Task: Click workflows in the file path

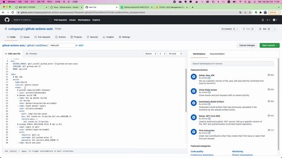Action: (x=41, y=45)
